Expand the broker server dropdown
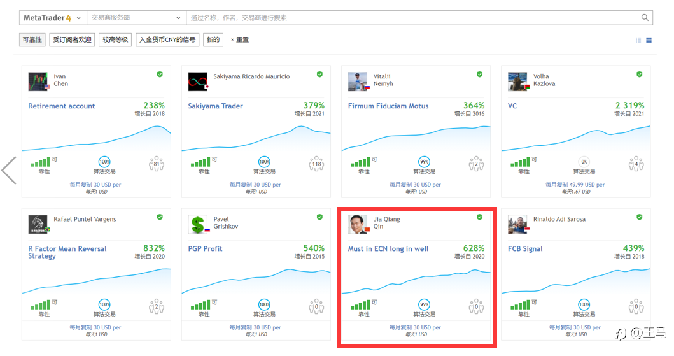The width and height of the screenshot is (674, 356). [x=136, y=18]
